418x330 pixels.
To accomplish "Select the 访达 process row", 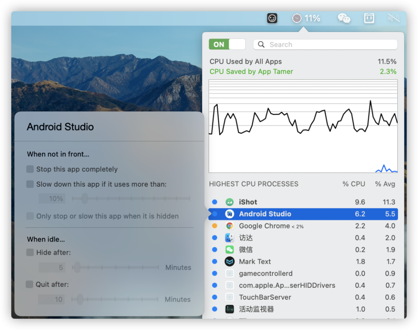I will click(303, 238).
